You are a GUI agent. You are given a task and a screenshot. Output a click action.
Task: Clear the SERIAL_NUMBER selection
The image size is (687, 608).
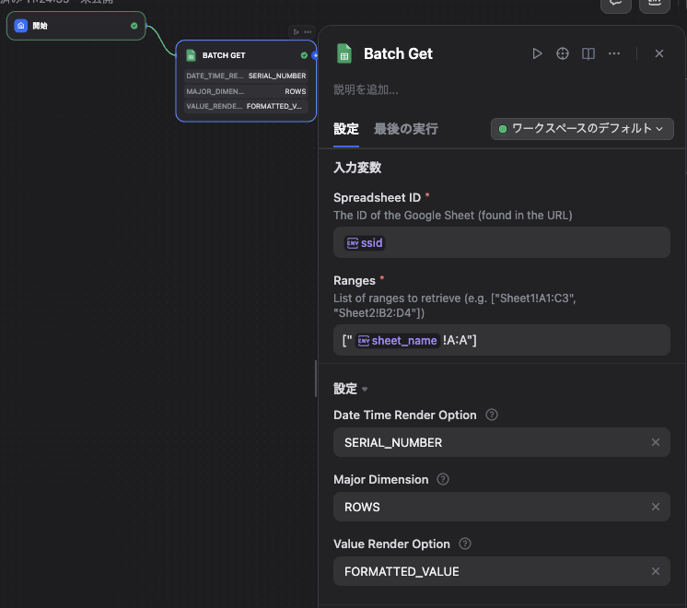coord(656,442)
